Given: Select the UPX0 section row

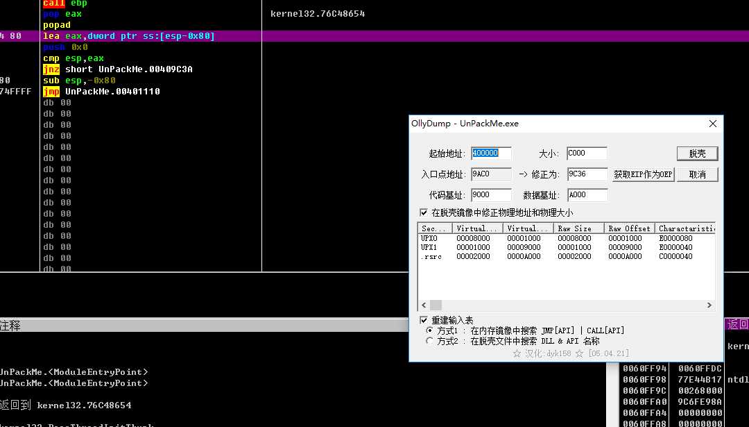Looking at the screenshot, I should tap(567, 238).
